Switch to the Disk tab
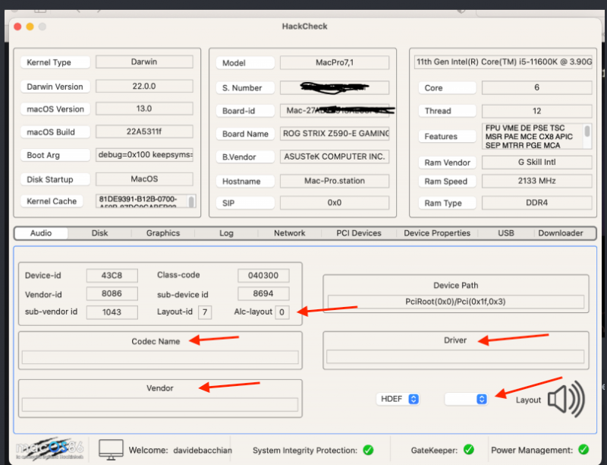The image size is (607, 465). [99, 233]
